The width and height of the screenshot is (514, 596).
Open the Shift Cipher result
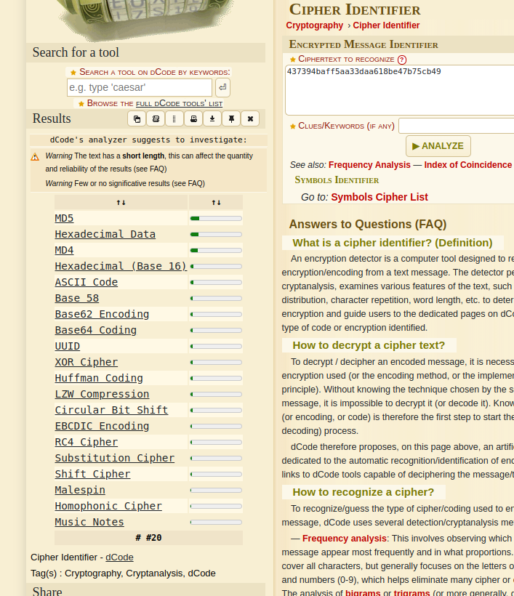[x=92, y=474]
